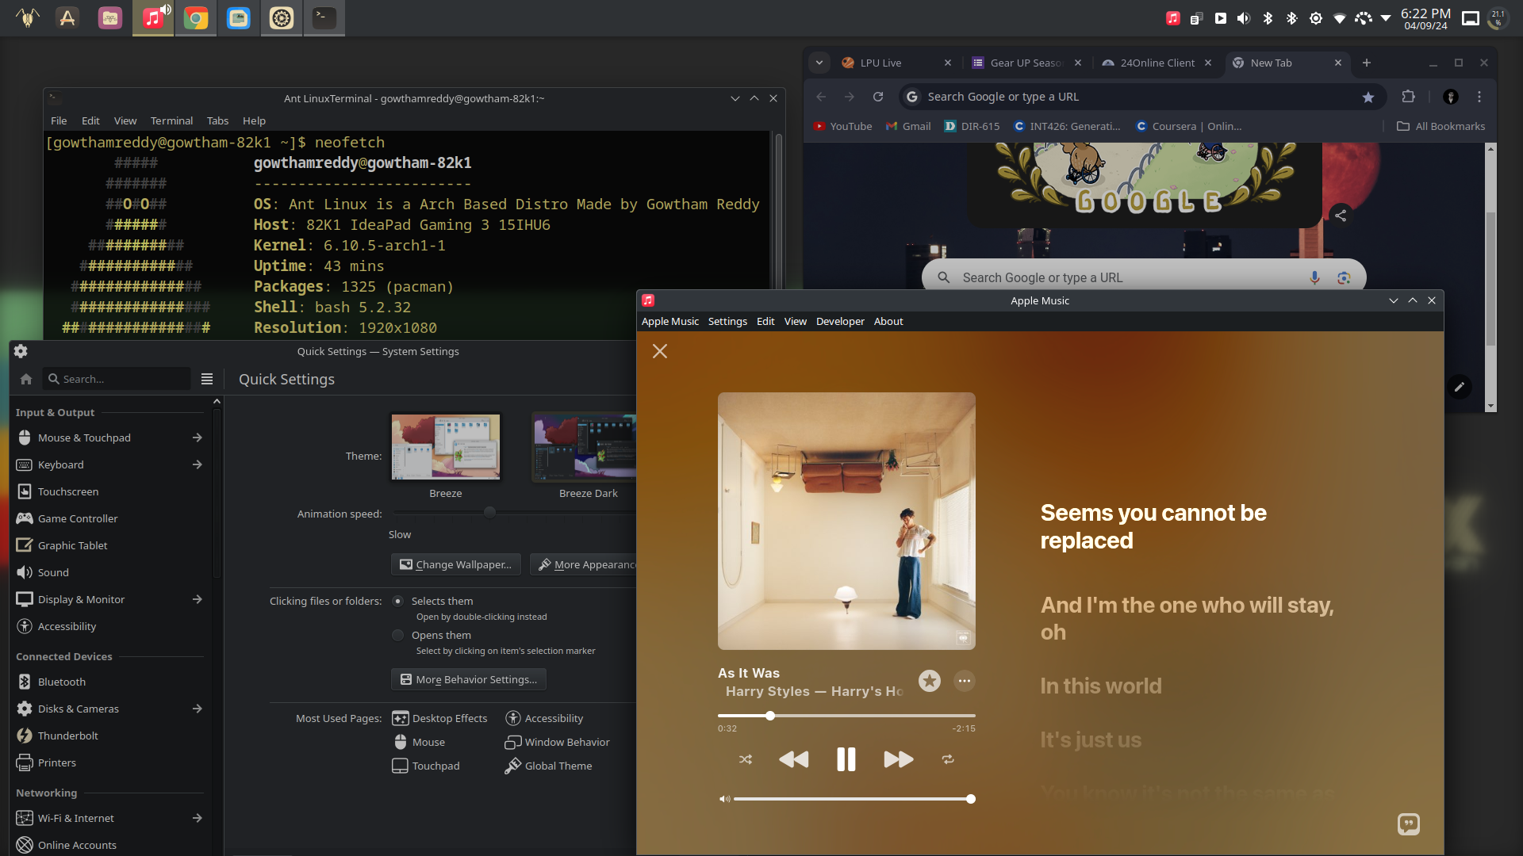Open Chrome tab search dropdown arrow

pos(819,63)
